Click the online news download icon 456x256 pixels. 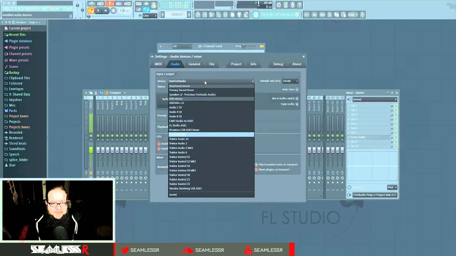click(x=256, y=15)
